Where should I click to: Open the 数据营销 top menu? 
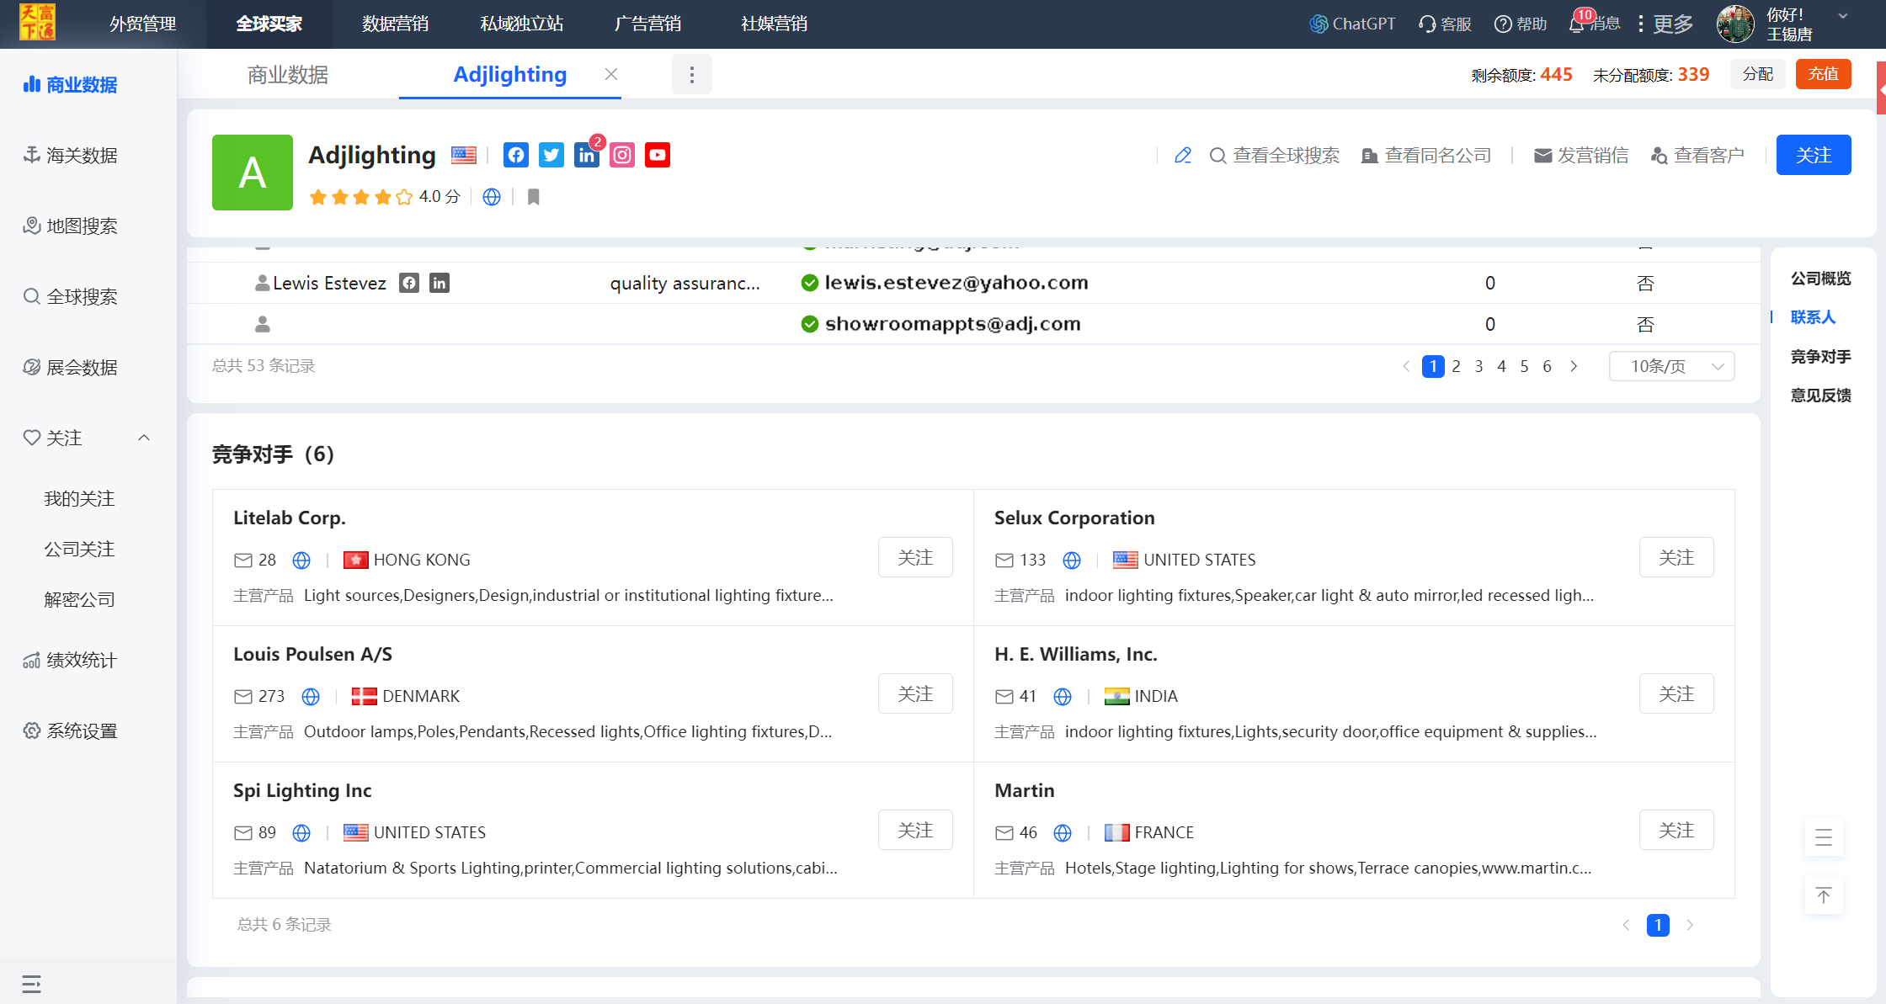pos(396,24)
